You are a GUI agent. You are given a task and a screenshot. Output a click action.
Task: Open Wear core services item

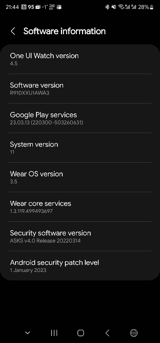tap(80, 207)
